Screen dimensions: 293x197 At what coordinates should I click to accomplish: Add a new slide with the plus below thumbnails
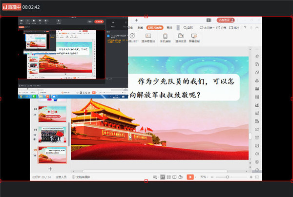click(x=50, y=169)
